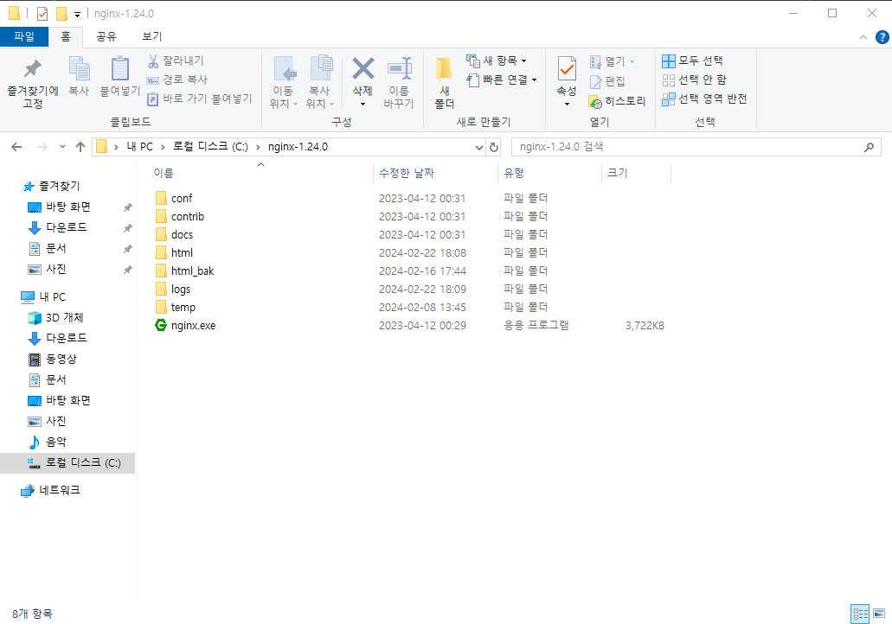Open 새 항목 (New item) dropdown
Viewport: 892px width, 624px height.
(496, 60)
